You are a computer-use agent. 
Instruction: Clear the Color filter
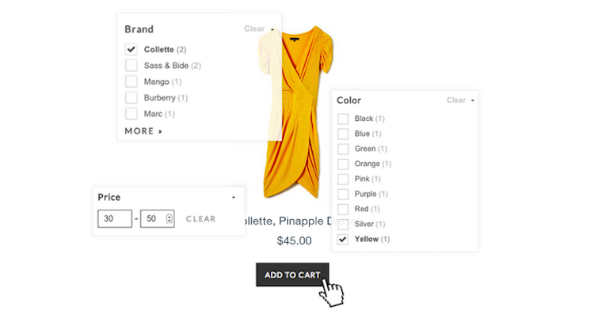tap(455, 100)
